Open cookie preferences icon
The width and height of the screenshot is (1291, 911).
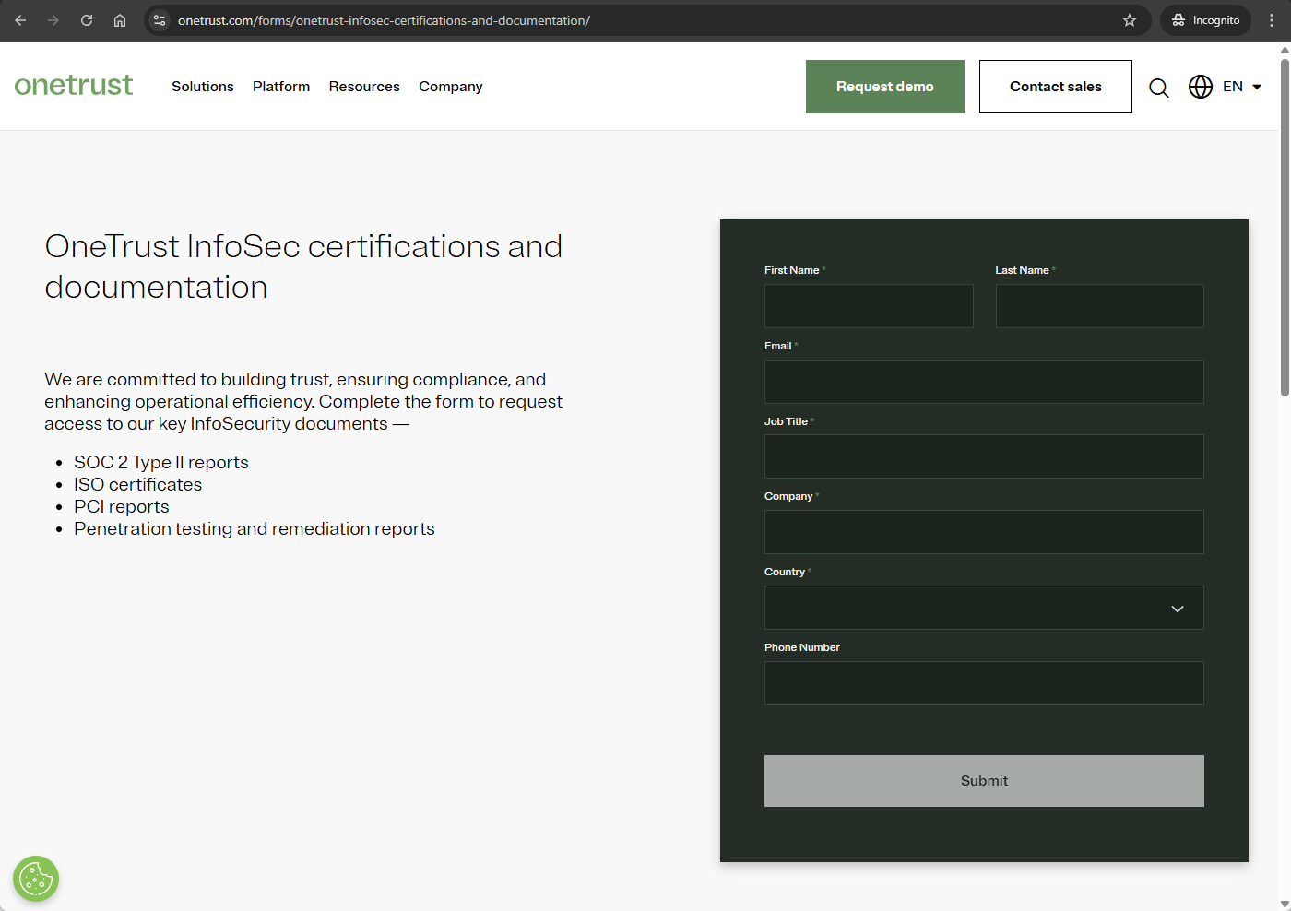(36, 879)
